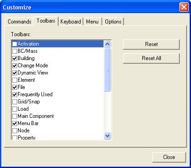
Task: Check the Main Component toolbar
Action: click(14, 116)
